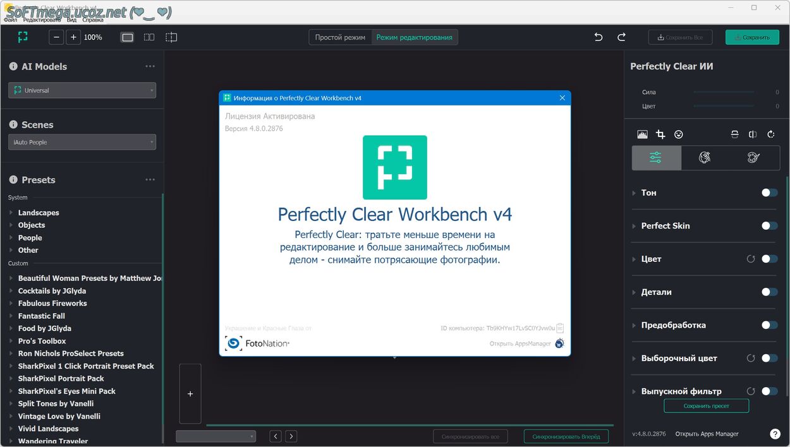Click the redo arrow icon

pos(621,37)
